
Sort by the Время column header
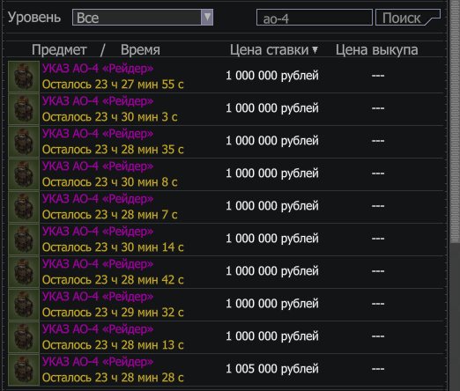[x=140, y=50]
